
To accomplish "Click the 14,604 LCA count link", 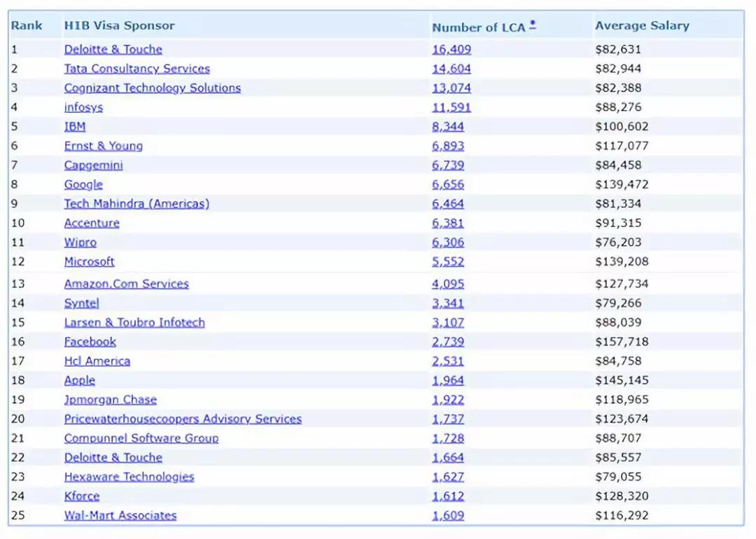I will pyautogui.click(x=451, y=69).
